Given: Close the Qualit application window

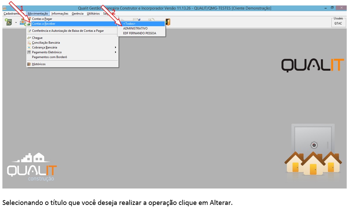Looking at the screenshot, I should coord(341,8).
